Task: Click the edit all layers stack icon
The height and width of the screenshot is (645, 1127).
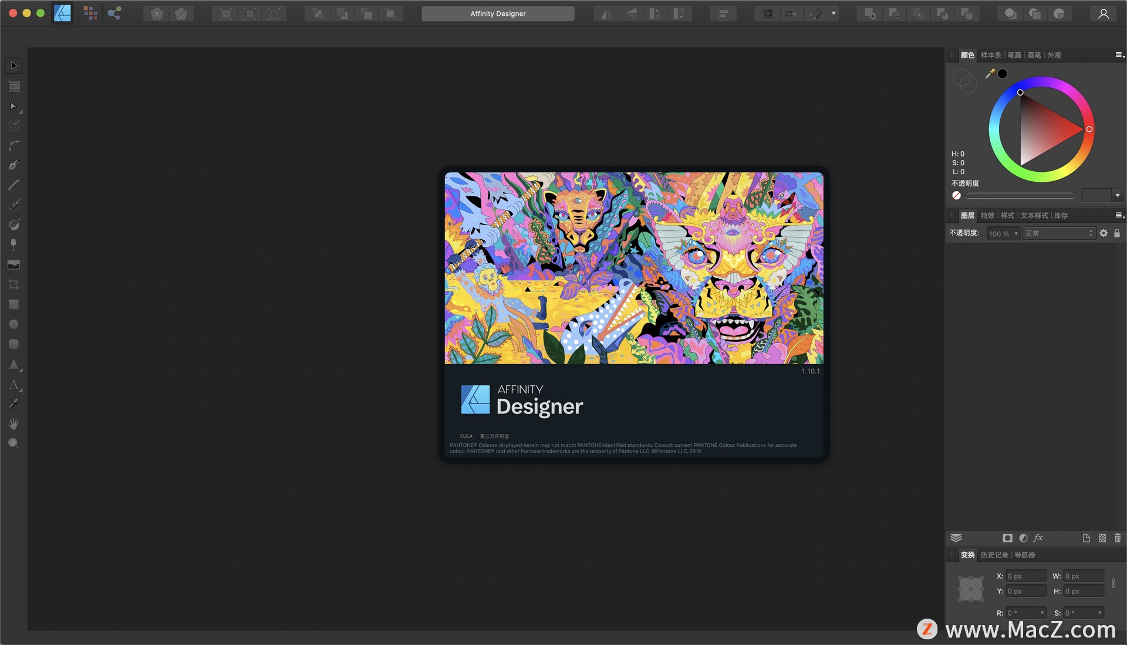Action: coord(956,538)
